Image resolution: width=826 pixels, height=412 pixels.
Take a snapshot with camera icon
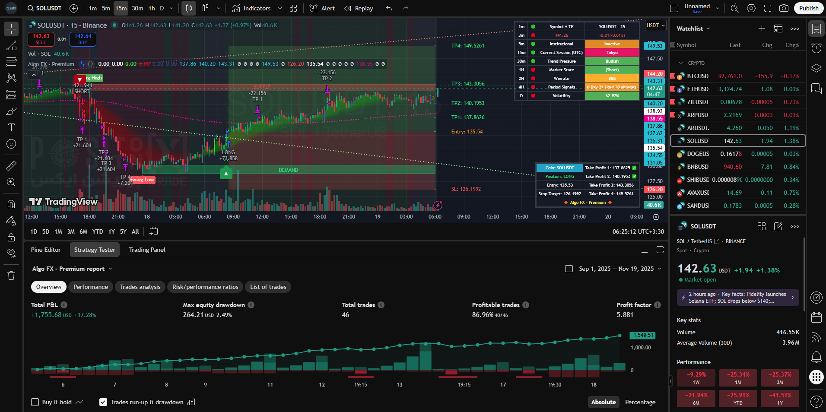pyautogui.click(x=784, y=8)
